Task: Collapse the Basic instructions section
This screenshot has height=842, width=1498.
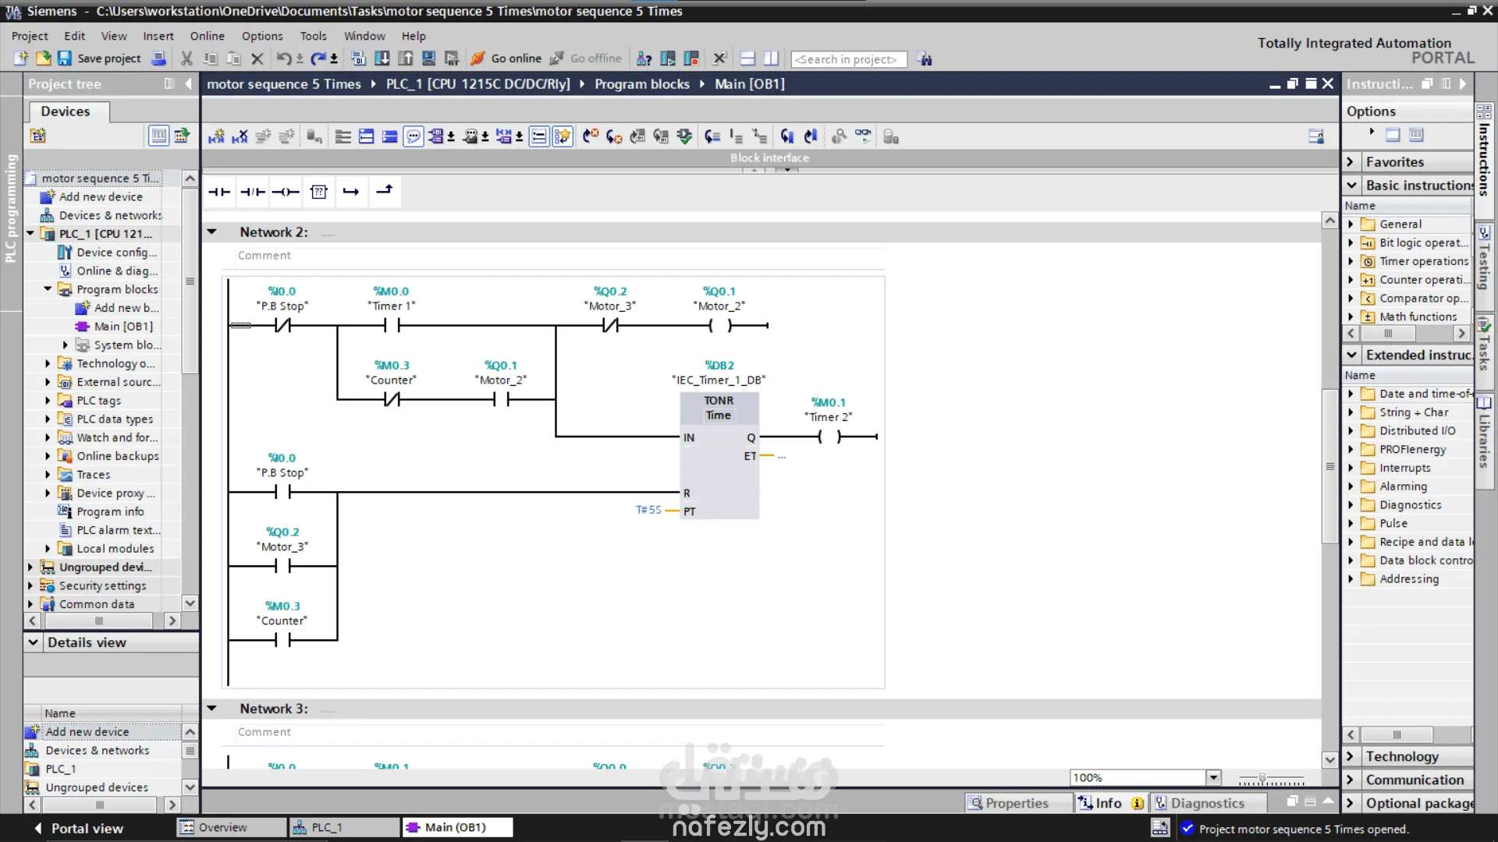Action: pyautogui.click(x=1351, y=186)
